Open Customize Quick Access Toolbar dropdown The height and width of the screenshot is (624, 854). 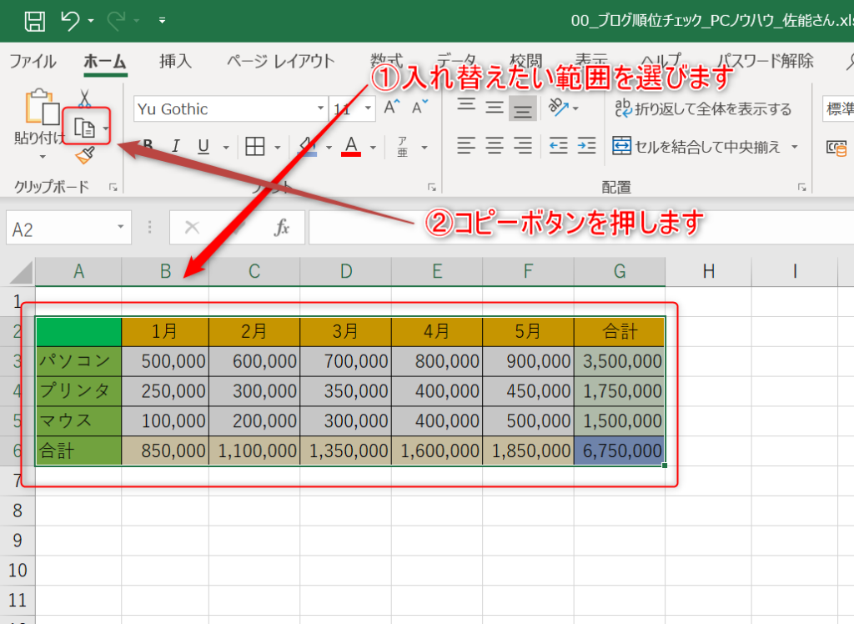click(162, 21)
